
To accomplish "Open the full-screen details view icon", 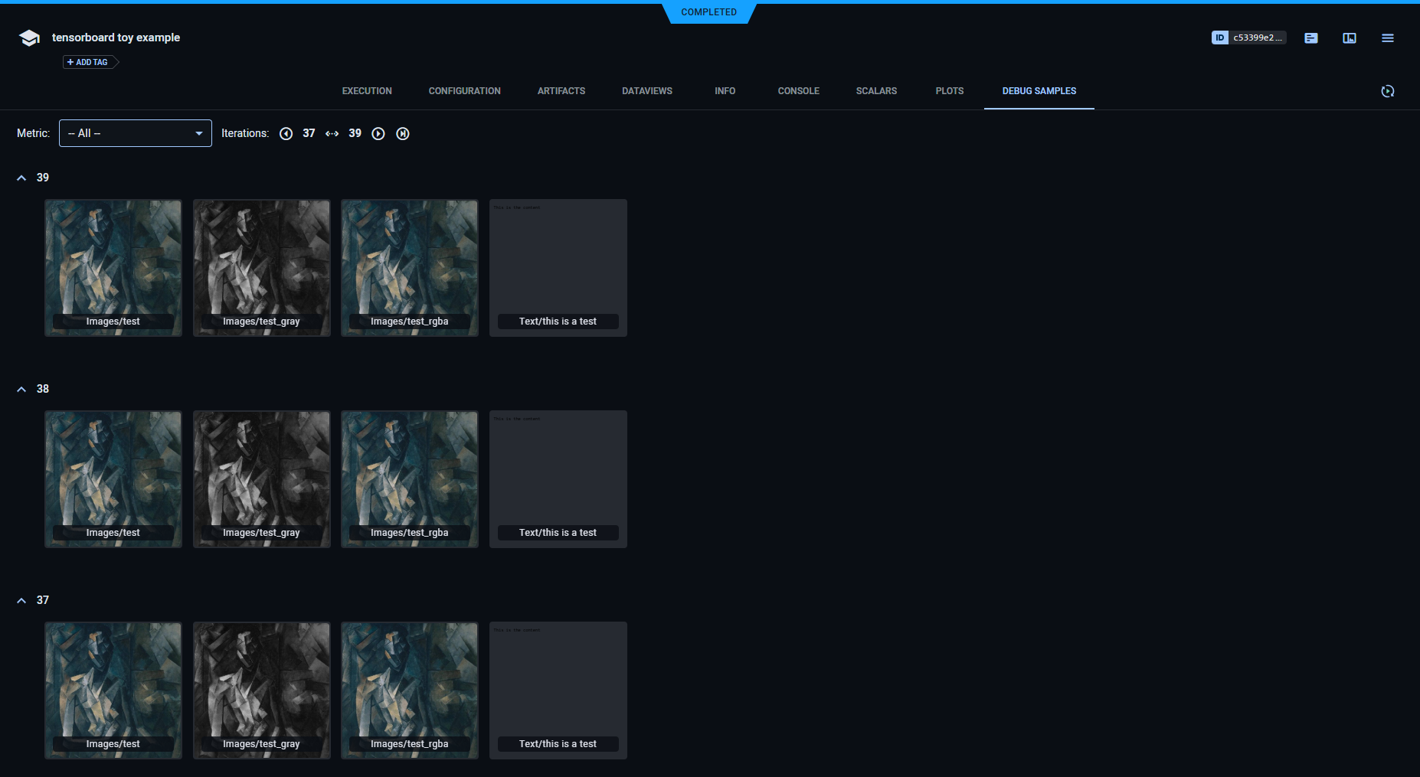I will 1350,38.
